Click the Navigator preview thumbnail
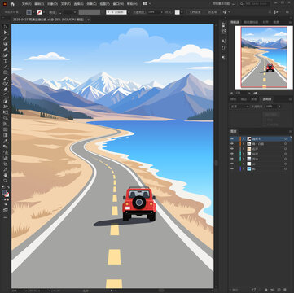This screenshot has width=294, height=293. (264, 57)
